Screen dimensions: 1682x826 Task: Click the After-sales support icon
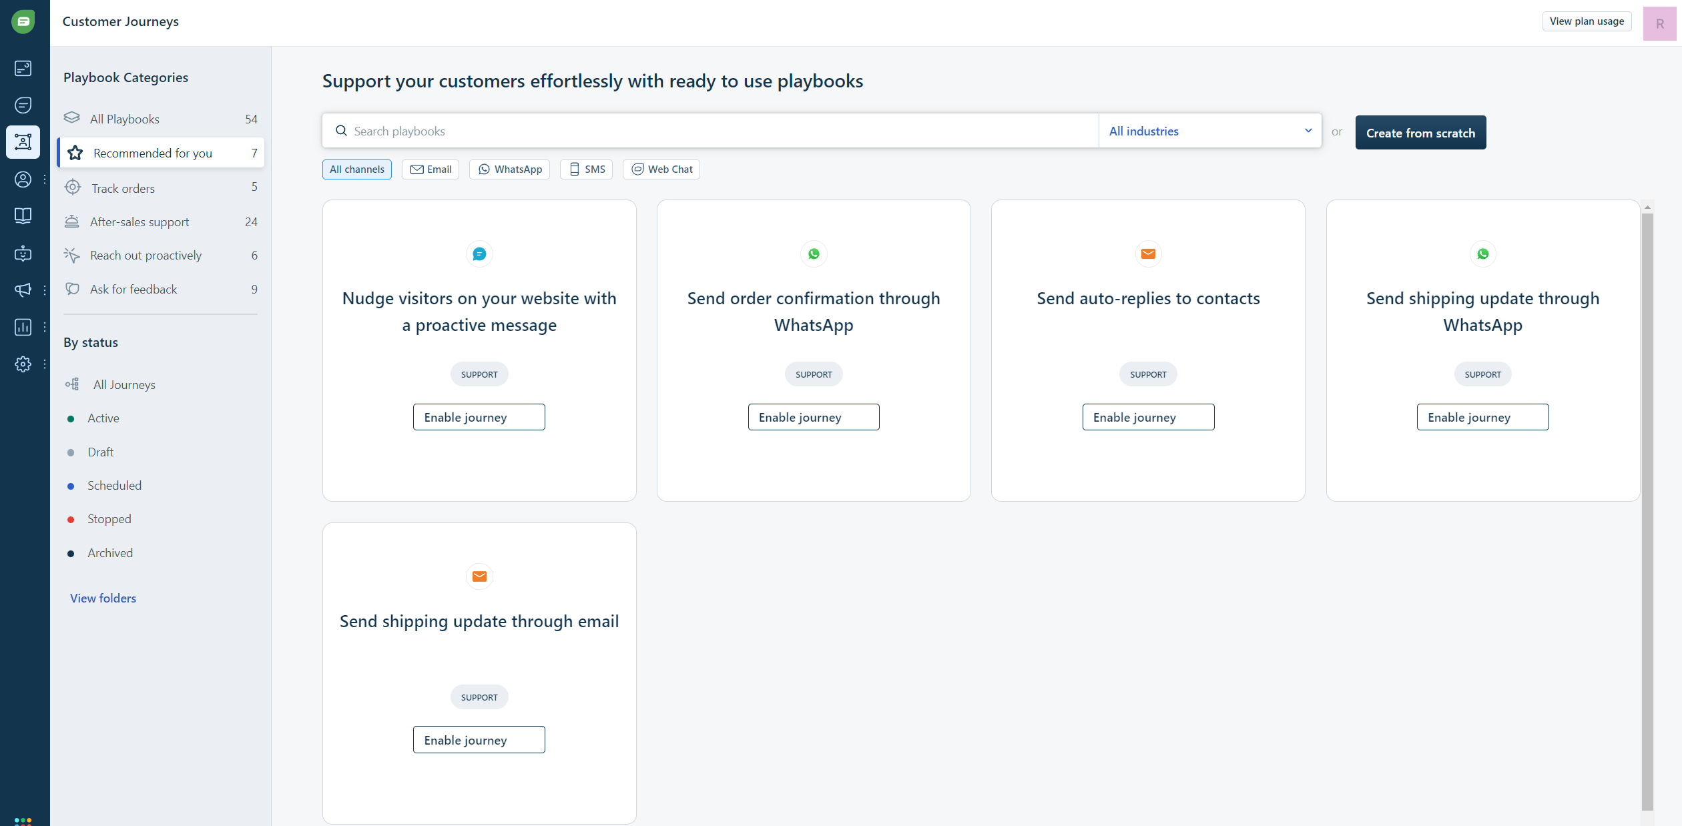pos(72,221)
